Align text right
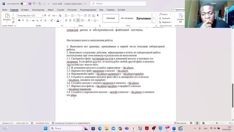 point(74,21)
